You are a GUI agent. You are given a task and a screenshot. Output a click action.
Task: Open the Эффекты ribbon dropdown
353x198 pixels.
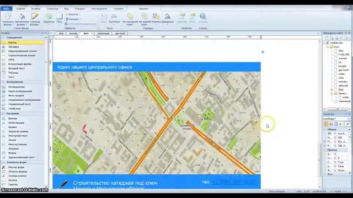coord(49,18)
